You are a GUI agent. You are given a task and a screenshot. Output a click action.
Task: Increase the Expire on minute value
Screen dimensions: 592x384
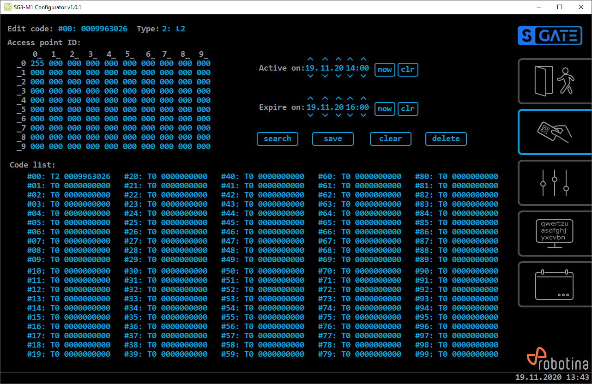tap(363, 99)
